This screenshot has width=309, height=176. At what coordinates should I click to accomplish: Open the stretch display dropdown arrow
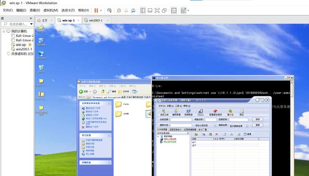[x=188, y=11]
